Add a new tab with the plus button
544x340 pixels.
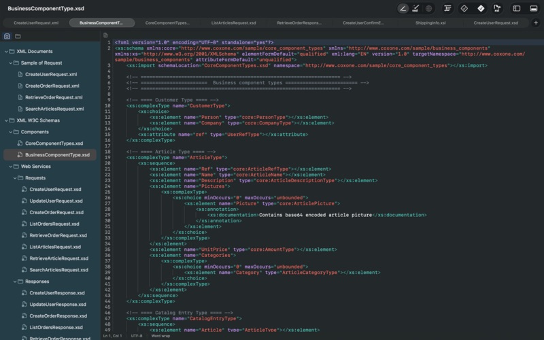(x=536, y=22)
